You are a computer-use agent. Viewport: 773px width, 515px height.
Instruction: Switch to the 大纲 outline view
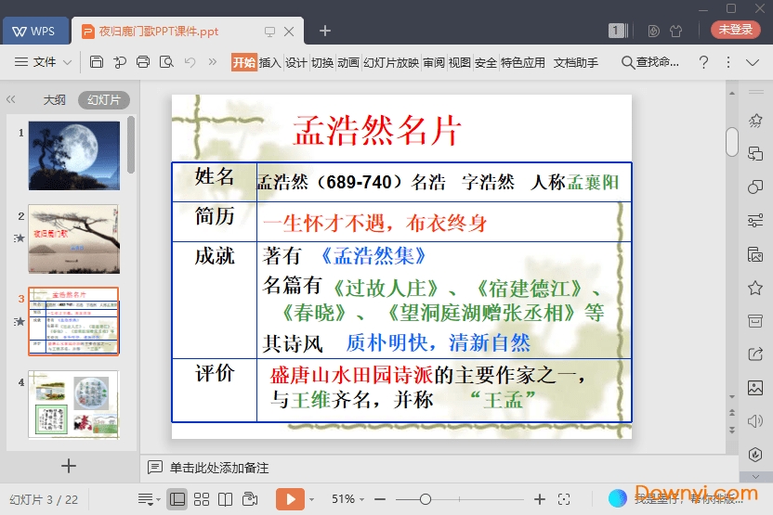coord(54,100)
